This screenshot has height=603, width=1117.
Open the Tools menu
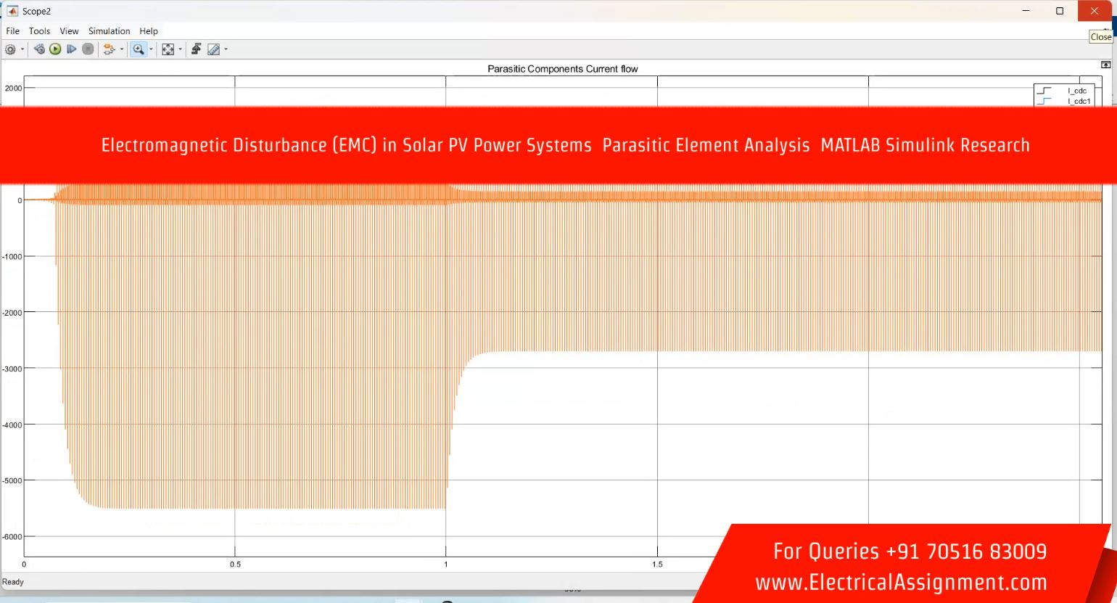pos(39,31)
